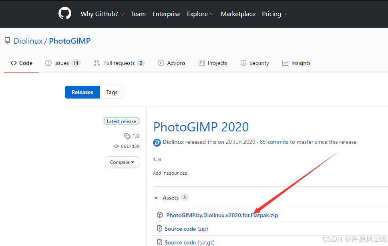Expand the Pricing dropdown menu
The image size is (388, 246).
[275, 14]
